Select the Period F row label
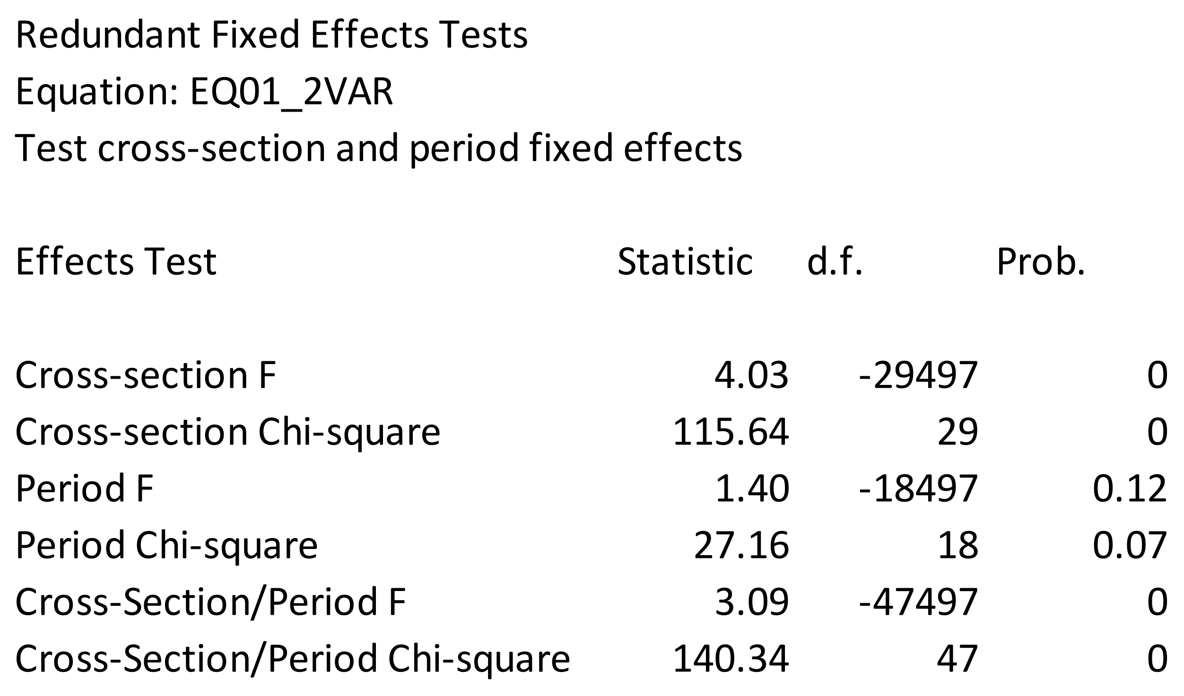Image resolution: width=1184 pixels, height=696 pixels. click(84, 488)
